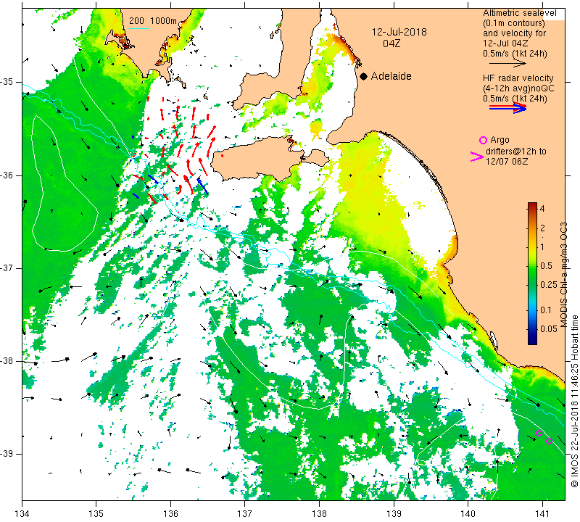Click the 'Altimetric sealevel' legend heading

pyautogui.click(x=519, y=13)
